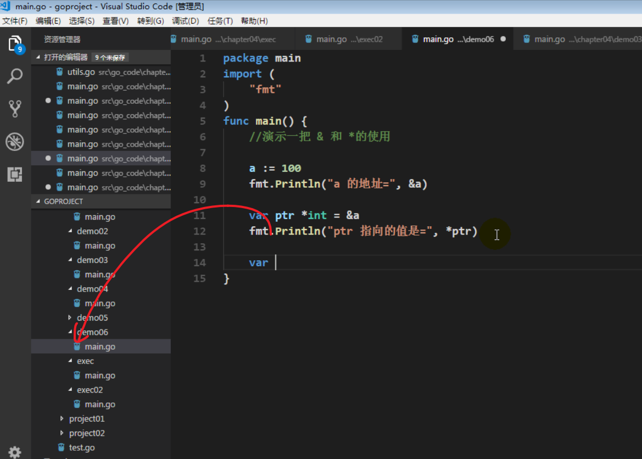Open the Debug view (crossed-out bug icon)
This screenshot has height=459, width=642.
[15, 142]
